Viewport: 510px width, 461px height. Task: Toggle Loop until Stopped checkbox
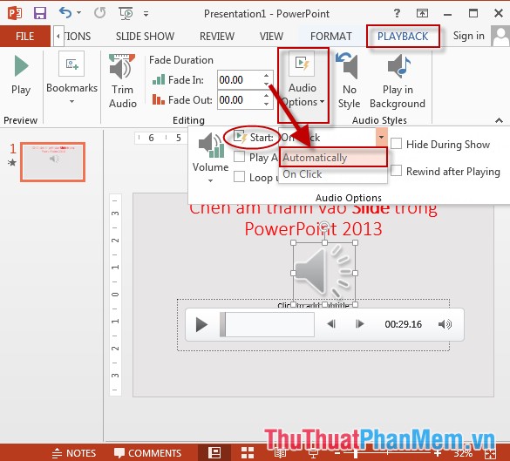click(240, 177)
